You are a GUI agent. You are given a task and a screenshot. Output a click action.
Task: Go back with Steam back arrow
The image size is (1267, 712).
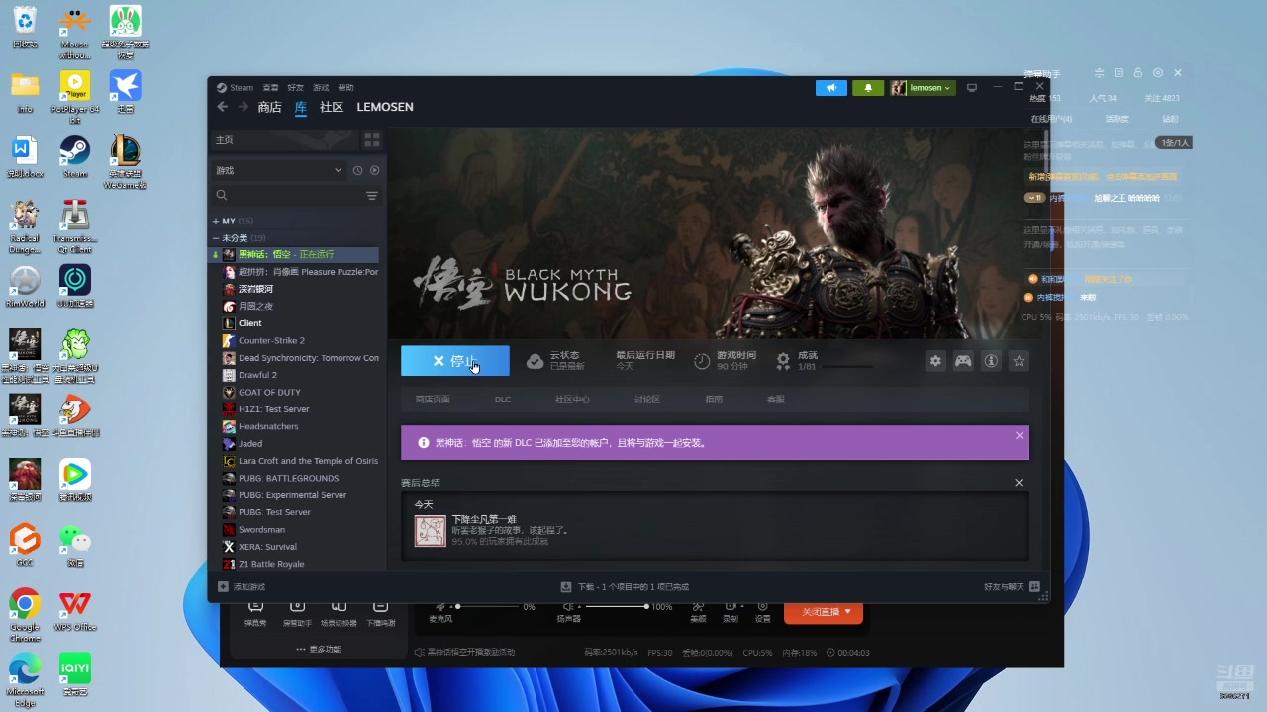[222, 107]
